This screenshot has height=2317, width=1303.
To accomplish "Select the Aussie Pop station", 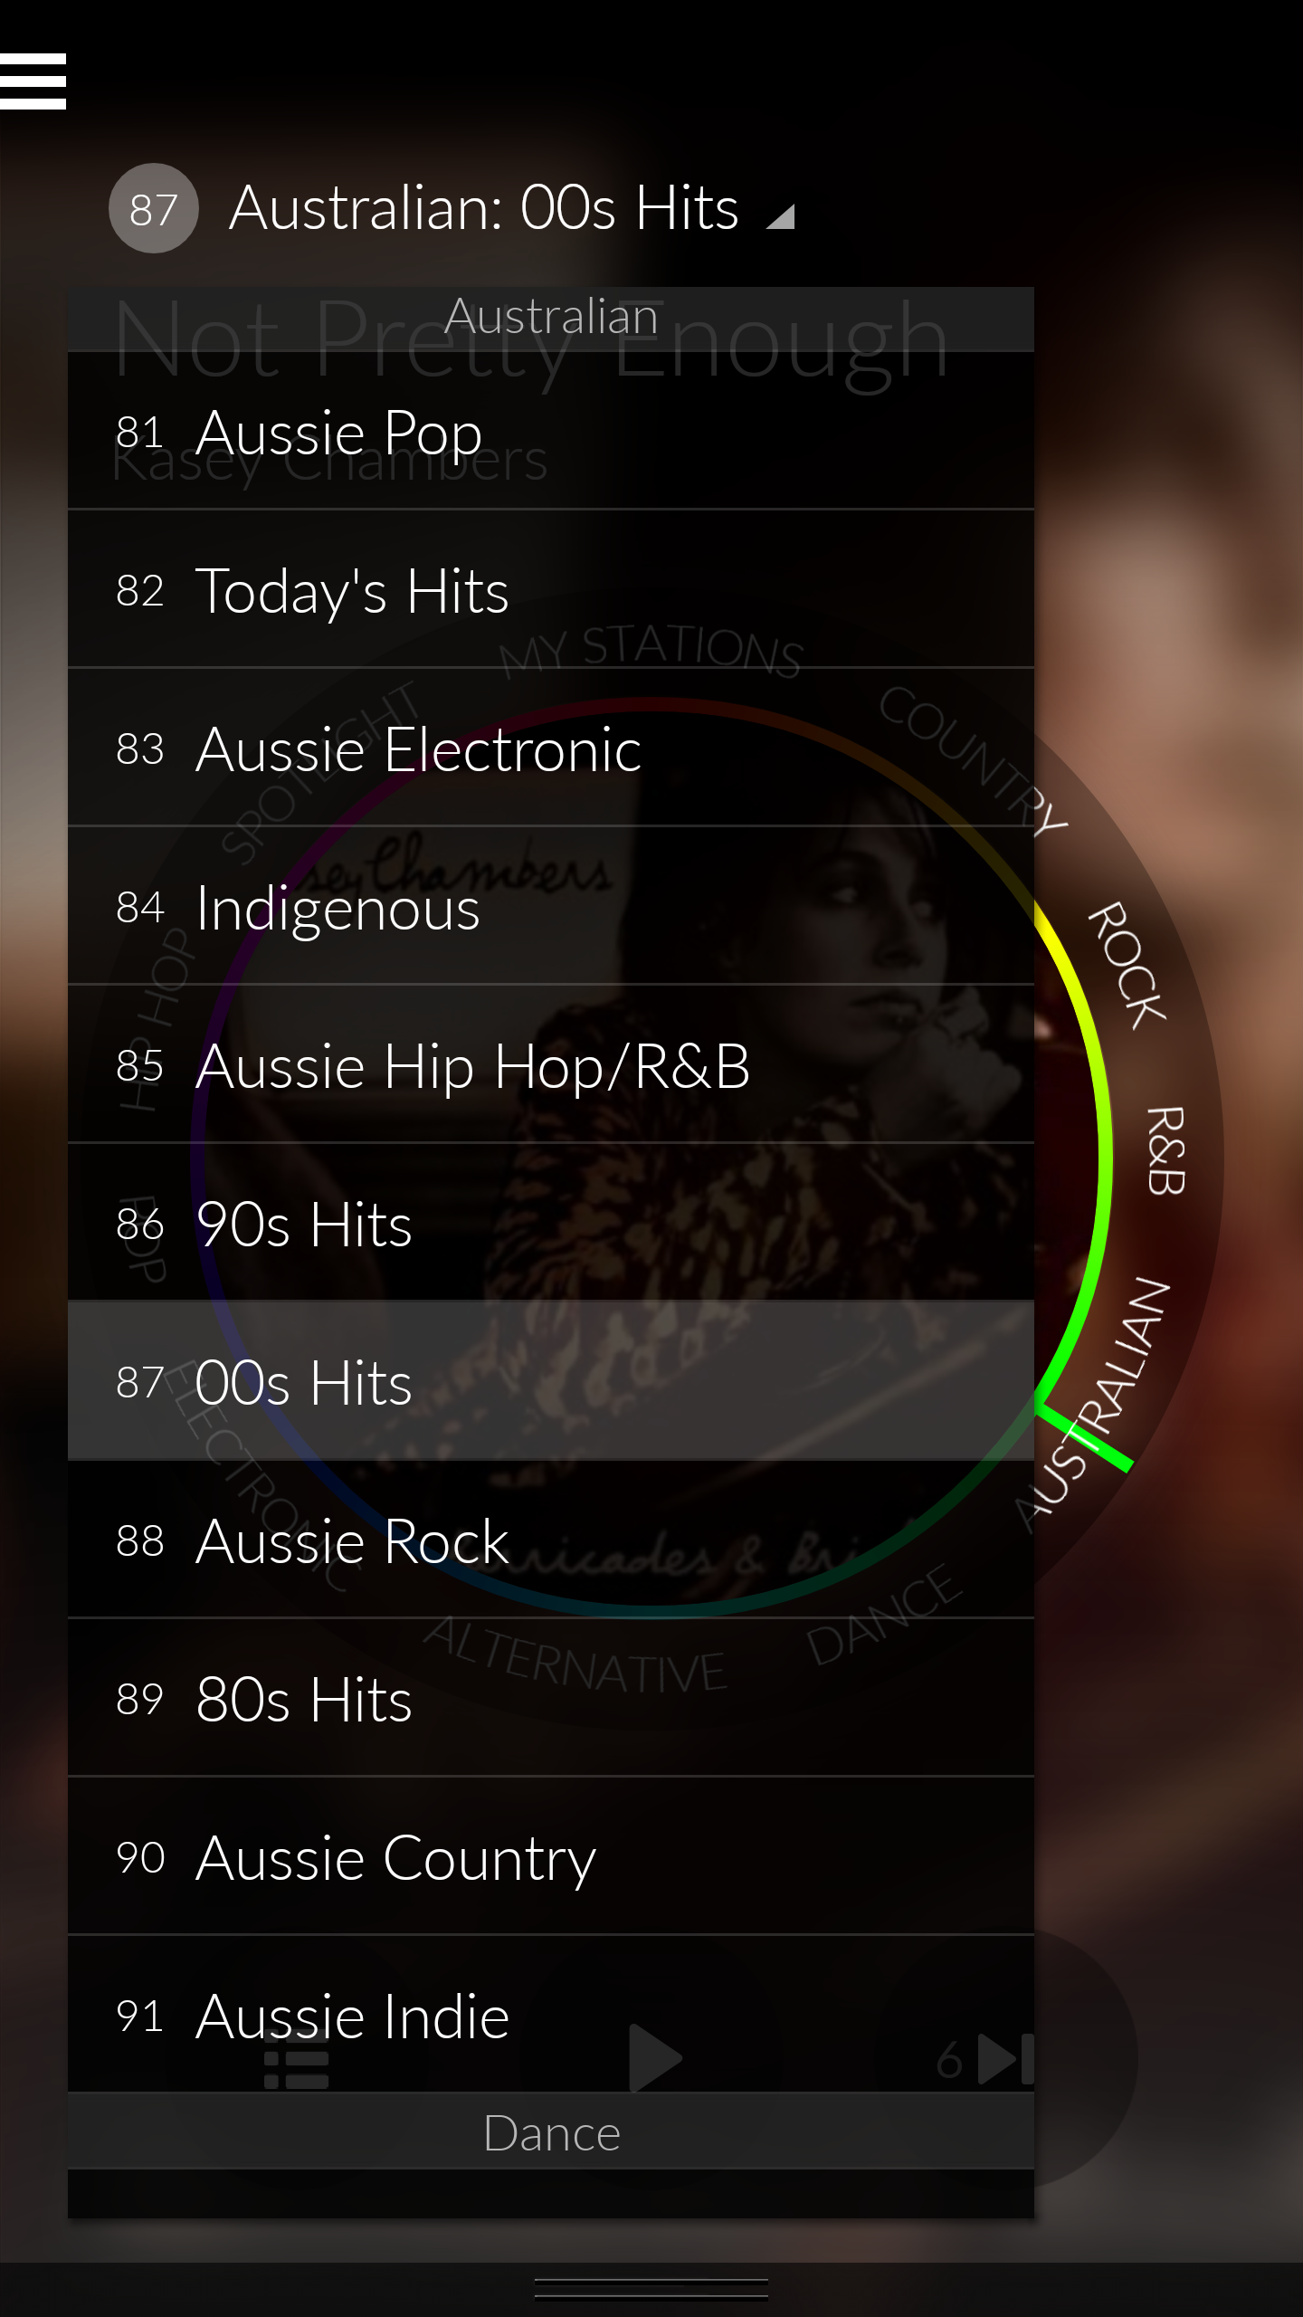I will [551, 431].
